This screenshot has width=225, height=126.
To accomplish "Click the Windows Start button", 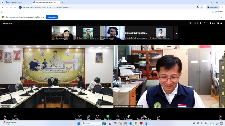I will [x=79, y=123].
